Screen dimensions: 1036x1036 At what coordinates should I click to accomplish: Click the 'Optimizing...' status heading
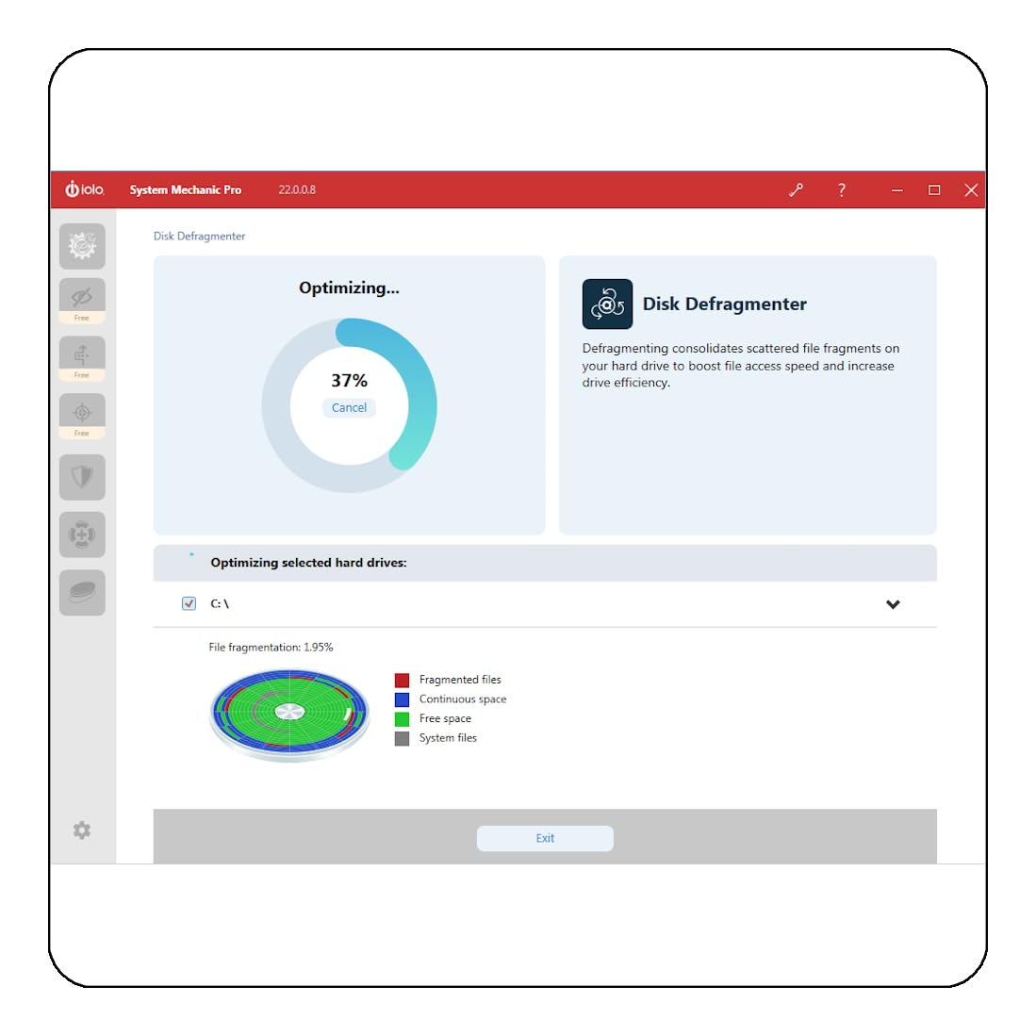[x=349, y=288]
